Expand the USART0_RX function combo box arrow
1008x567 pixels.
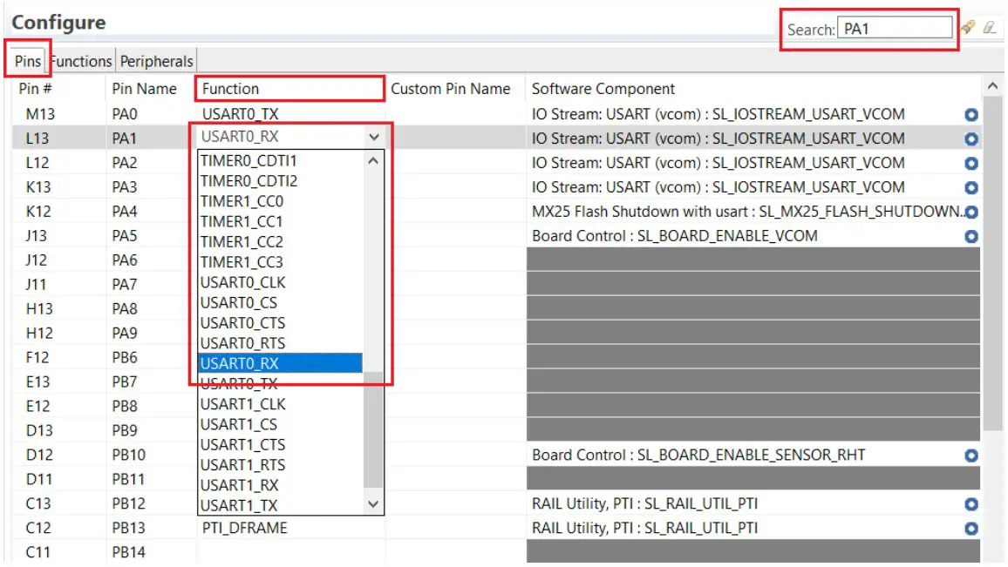[x=373, y=137]
